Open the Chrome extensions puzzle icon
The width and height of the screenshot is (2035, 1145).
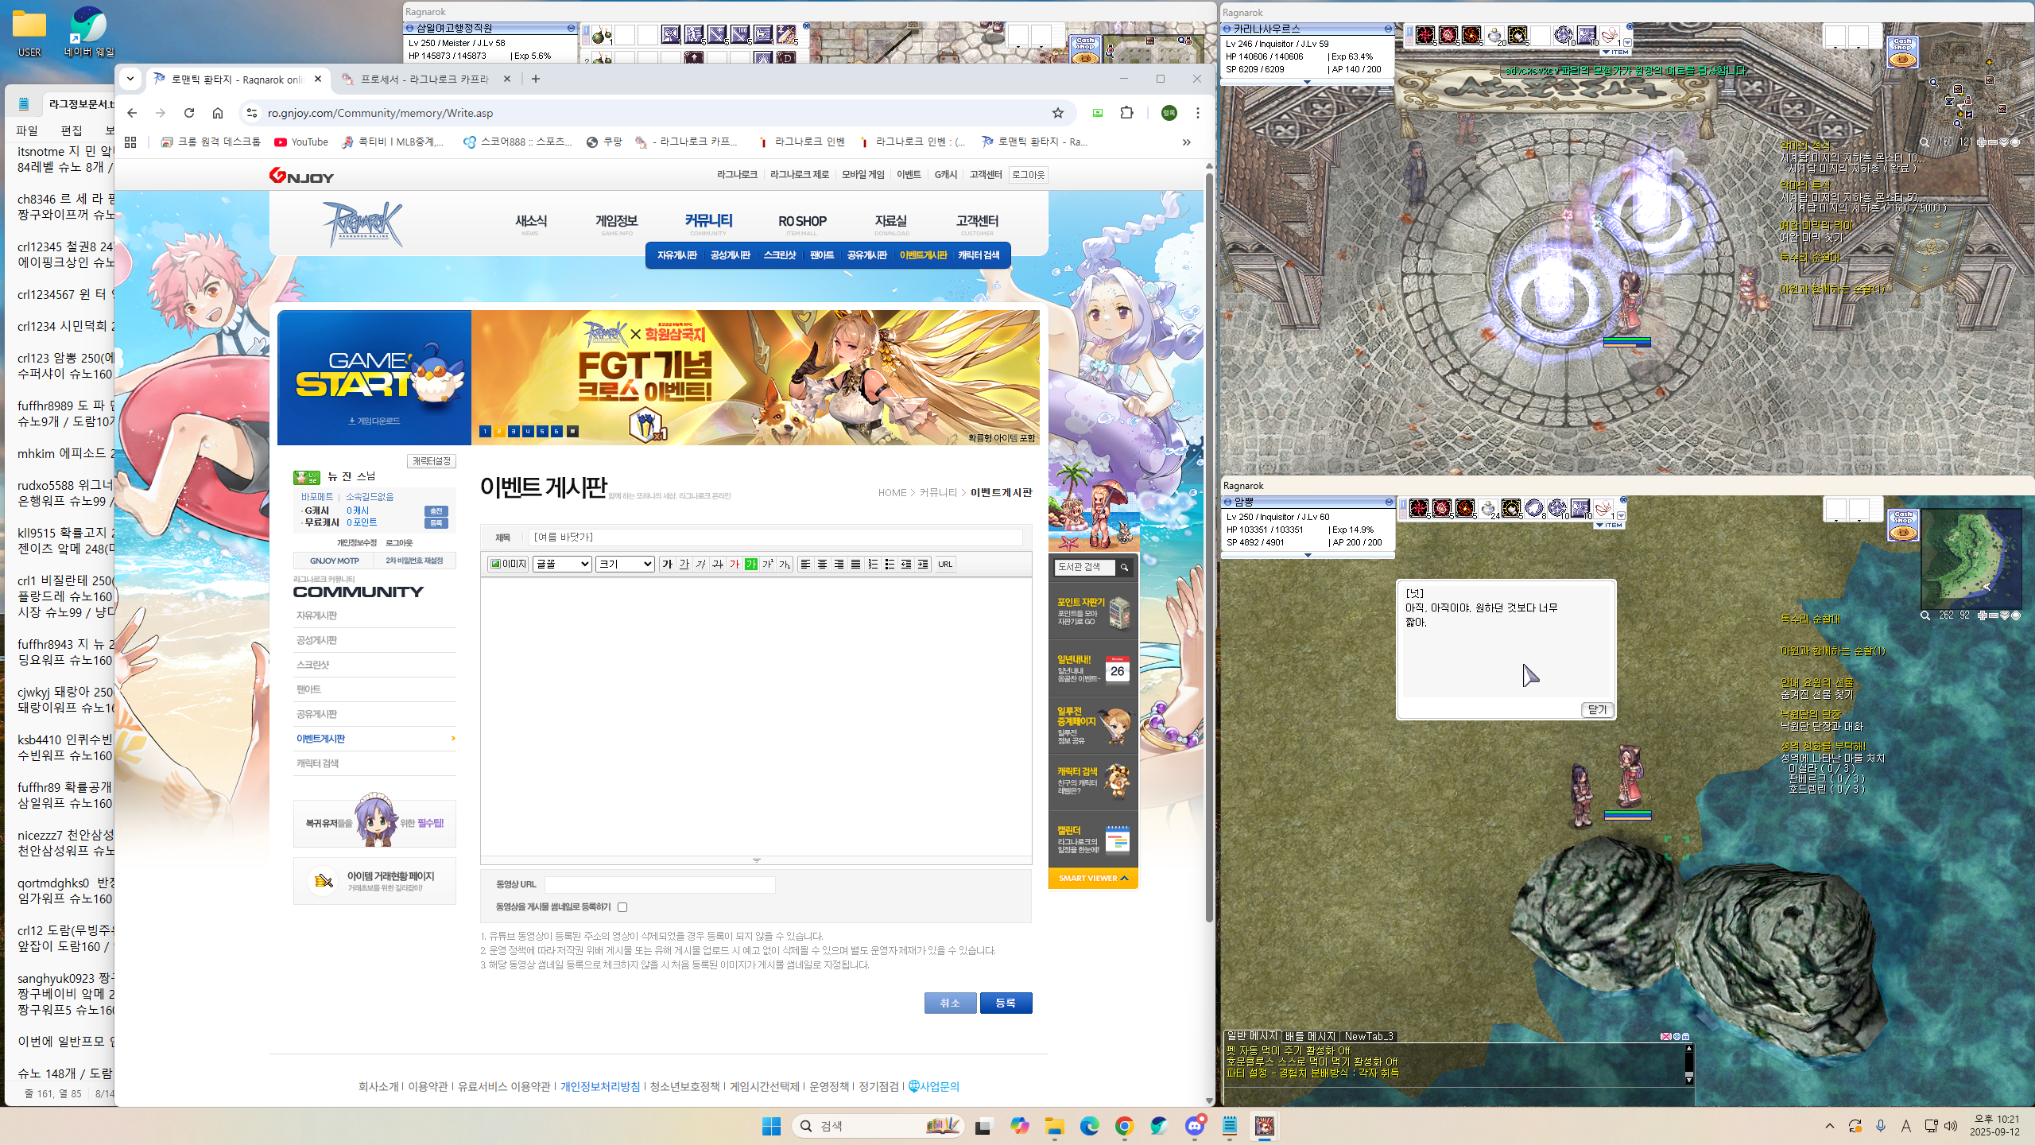pyautogui.click(x=1126, y=113)
